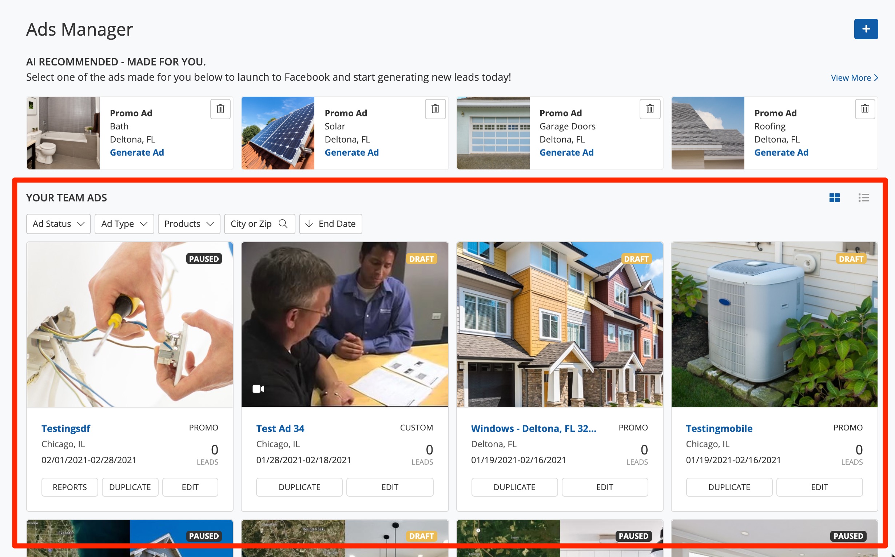Click Generate Ad for the Solar promo
Viewport: 895px width, 557px height.
(x=351, y=152)
